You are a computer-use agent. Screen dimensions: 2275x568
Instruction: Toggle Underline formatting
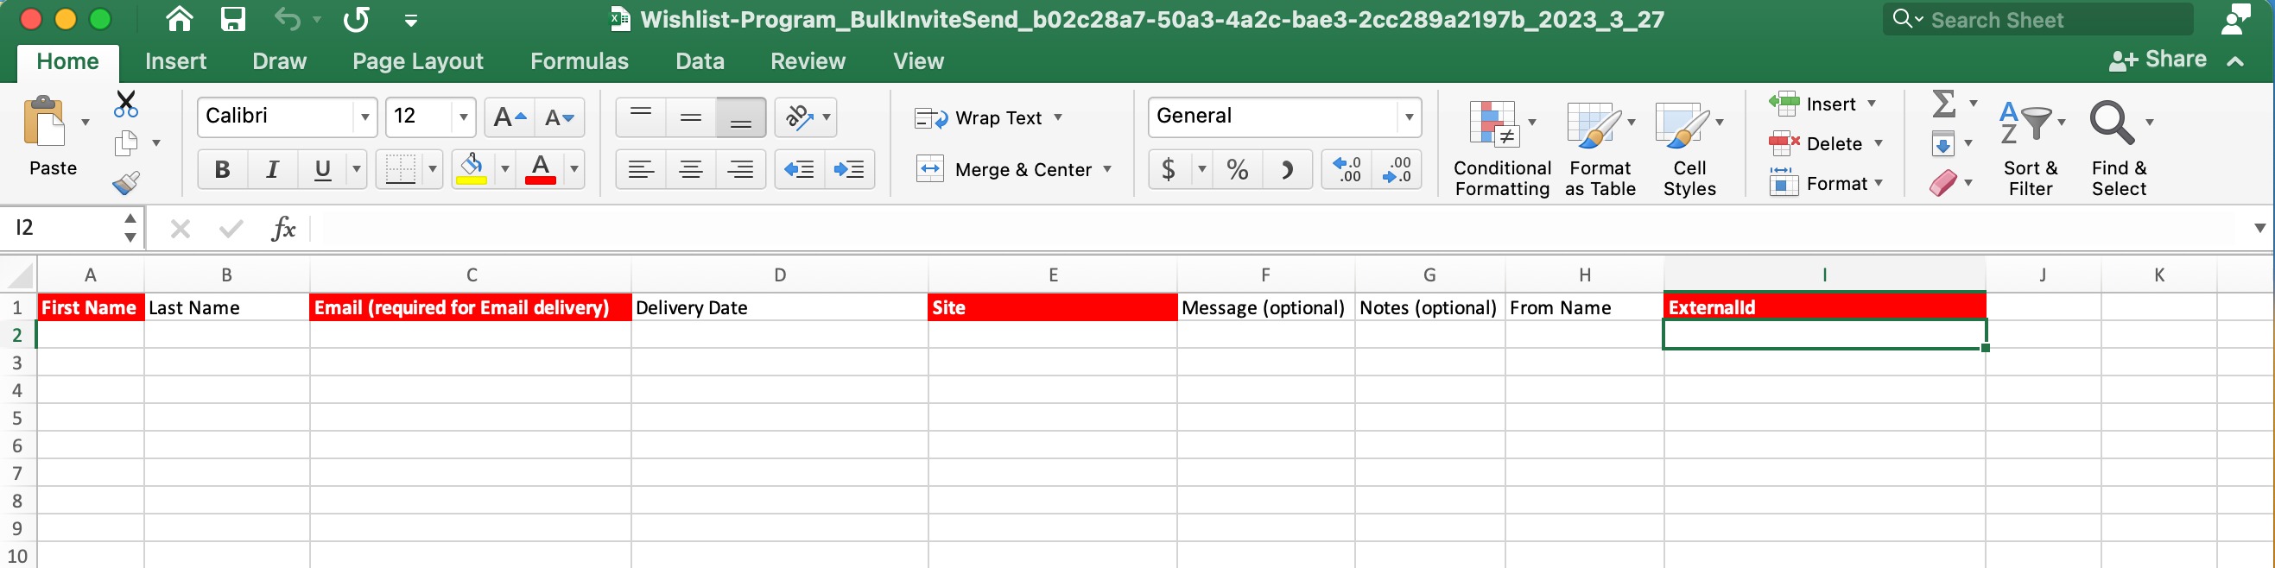[322, 169]
